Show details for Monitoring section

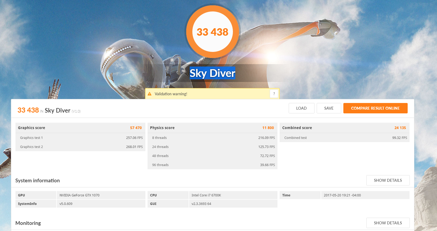point(388,223)
